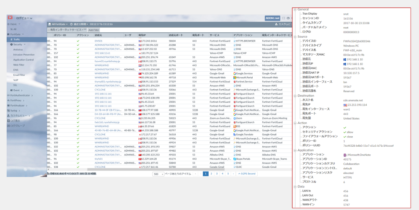Click the Google.Translate application icon
The image size is (419, 210).
[234, 135]
